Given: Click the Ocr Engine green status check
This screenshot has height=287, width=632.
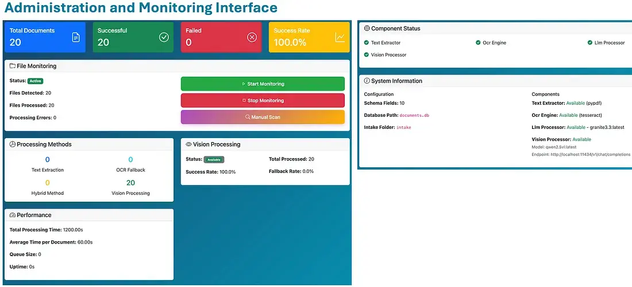Looking at the screenshot, I should pos(478,42).
